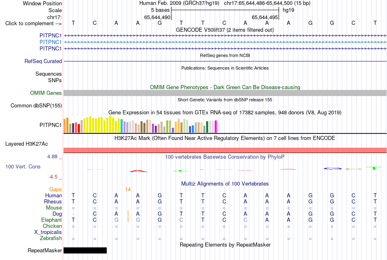Click the light blue PITPNC1 transcript arrow line
Screen dimensions: 387x260
[225, 42]
